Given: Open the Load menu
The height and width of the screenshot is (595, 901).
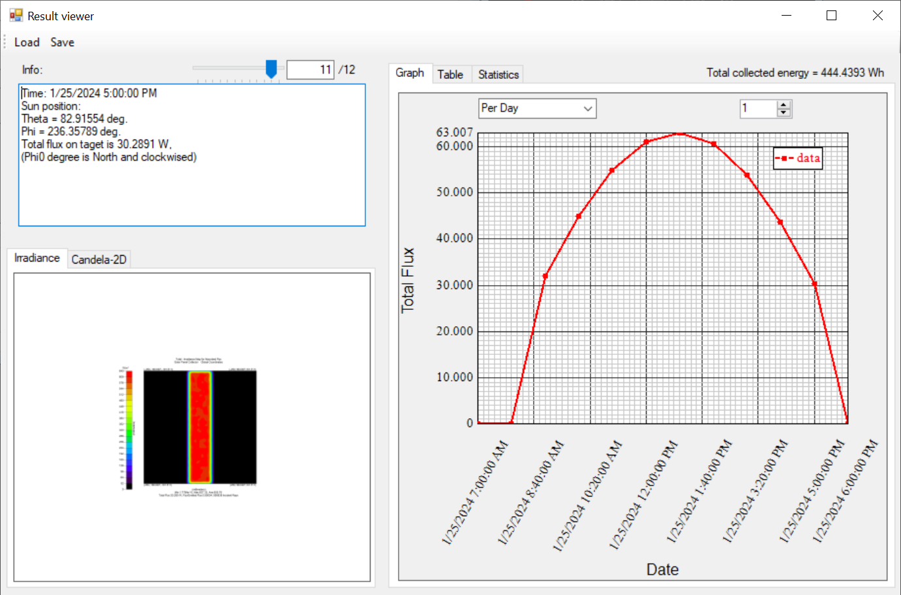Looking at the screenshot, I should pos(27,42).
